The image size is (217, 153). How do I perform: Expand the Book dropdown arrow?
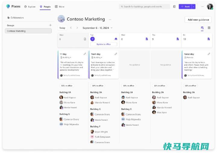[193, 7]
